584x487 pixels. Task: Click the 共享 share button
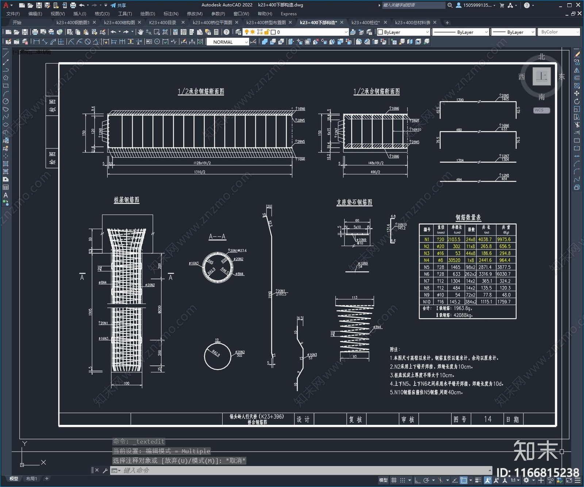118,5
